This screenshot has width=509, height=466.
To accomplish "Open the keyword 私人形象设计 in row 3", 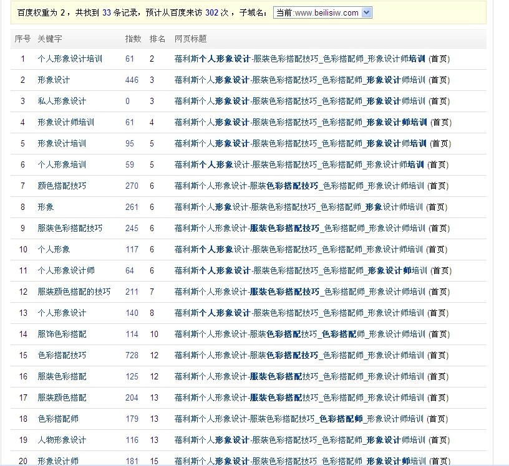I will [62, 102].
